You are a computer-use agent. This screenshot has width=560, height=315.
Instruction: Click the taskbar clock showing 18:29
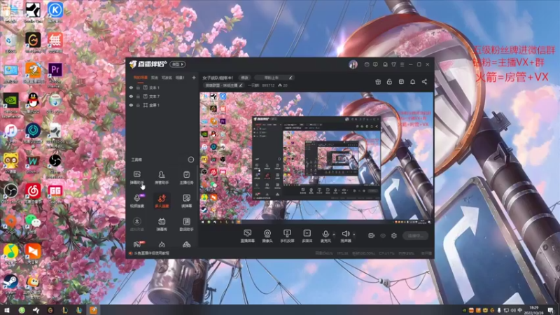click(534, 310)
